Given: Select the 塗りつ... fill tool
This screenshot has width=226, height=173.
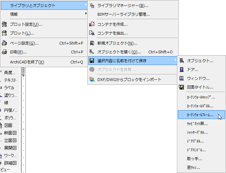Looking at the screenshot, I should [9, 95].
